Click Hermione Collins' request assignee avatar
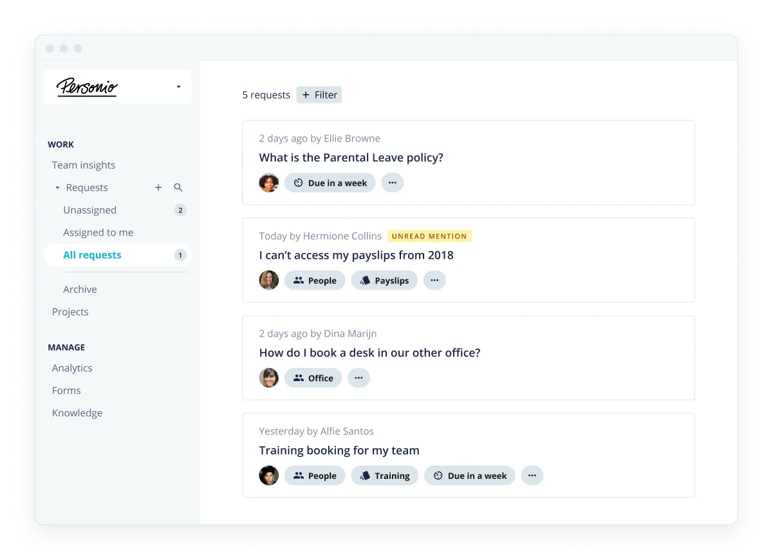Image resolution: width=773 pixels, height=560 pixels. tap(268, 280)
